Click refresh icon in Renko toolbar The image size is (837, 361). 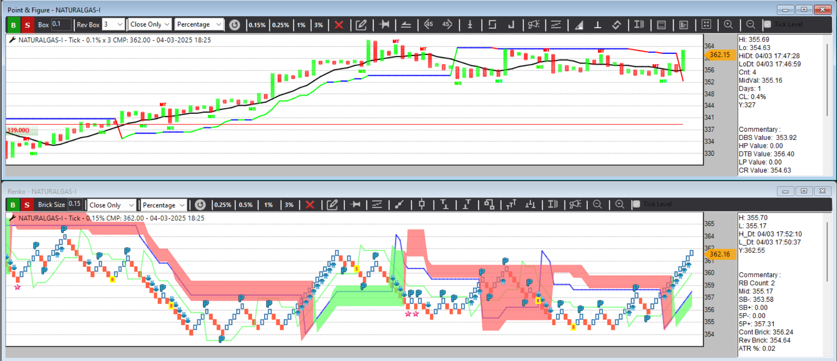200,204
